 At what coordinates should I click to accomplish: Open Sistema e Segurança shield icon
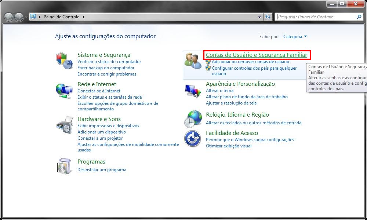pos(64,61)
